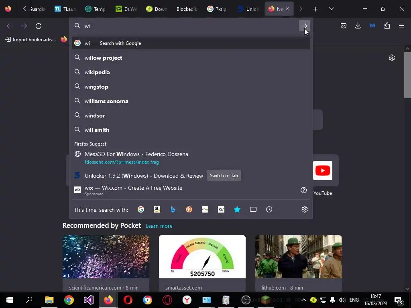
Task: Switch to the Dr.Web tab
Action: pyautogui.click(x=126, y=9)
